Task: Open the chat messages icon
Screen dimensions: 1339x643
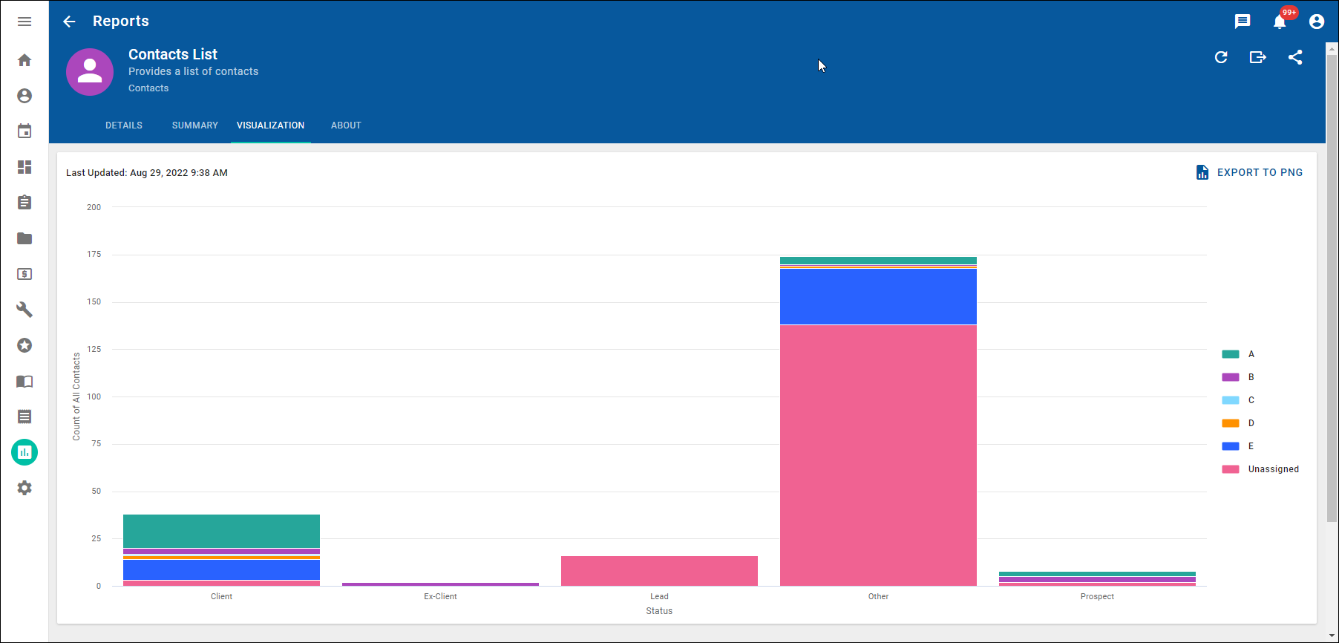Action: click(x=1243, y=22)
